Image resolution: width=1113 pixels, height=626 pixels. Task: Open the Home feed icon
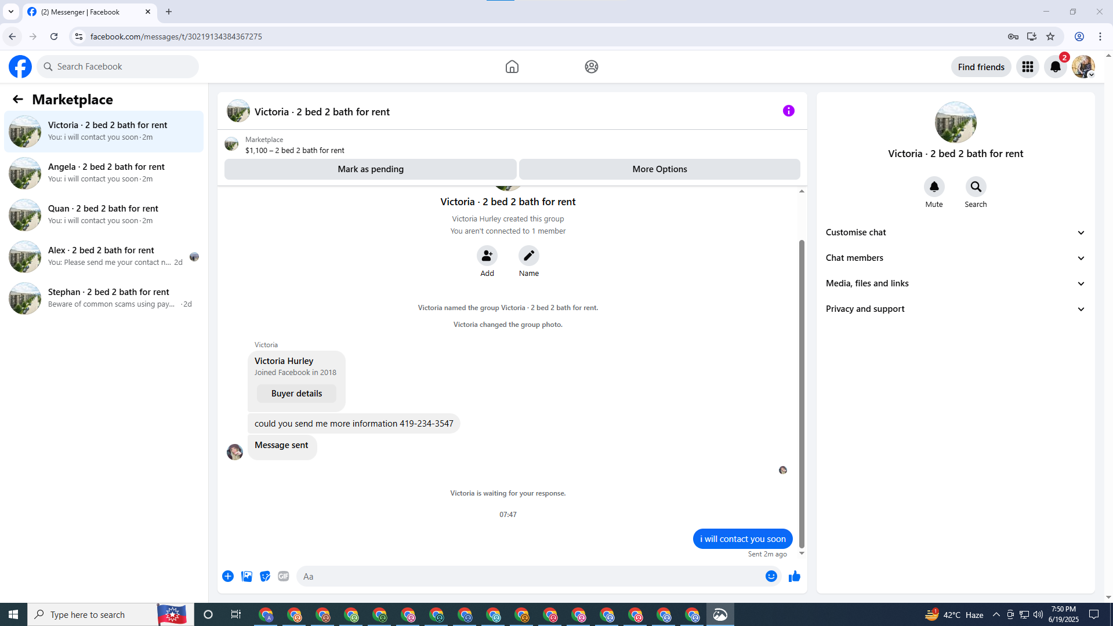pyautogui.click(x=512, y=67)
